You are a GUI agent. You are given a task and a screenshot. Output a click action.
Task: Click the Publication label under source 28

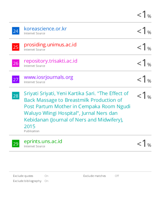point(32,131)
